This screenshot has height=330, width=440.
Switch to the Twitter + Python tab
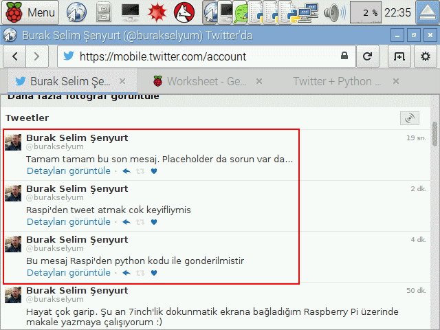337,81
